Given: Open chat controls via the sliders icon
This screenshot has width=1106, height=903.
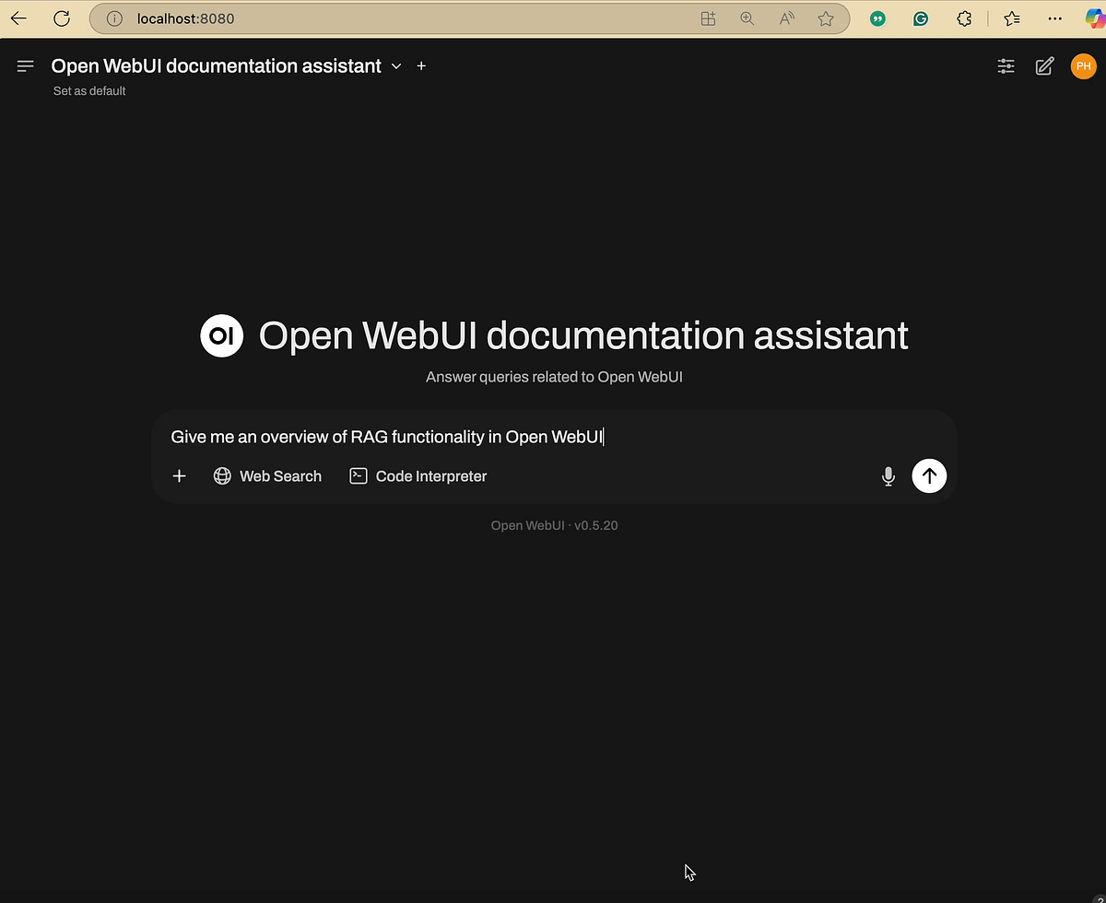Looking at the screenshot, I should [x=1006, y=65].
